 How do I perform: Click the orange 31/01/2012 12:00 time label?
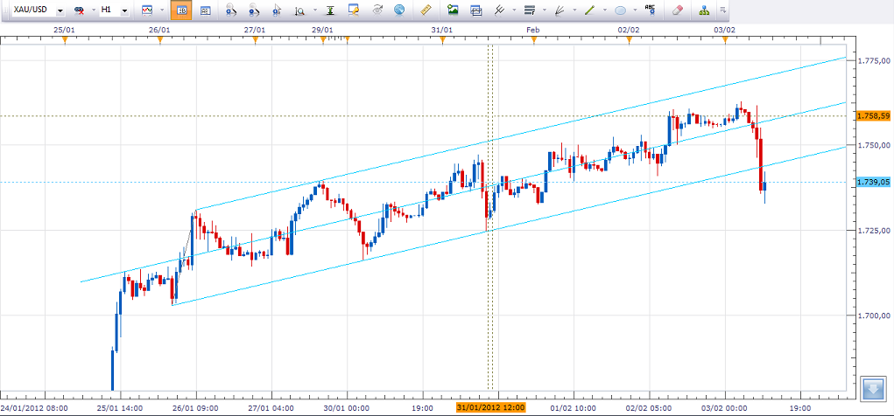pos(491,407)
